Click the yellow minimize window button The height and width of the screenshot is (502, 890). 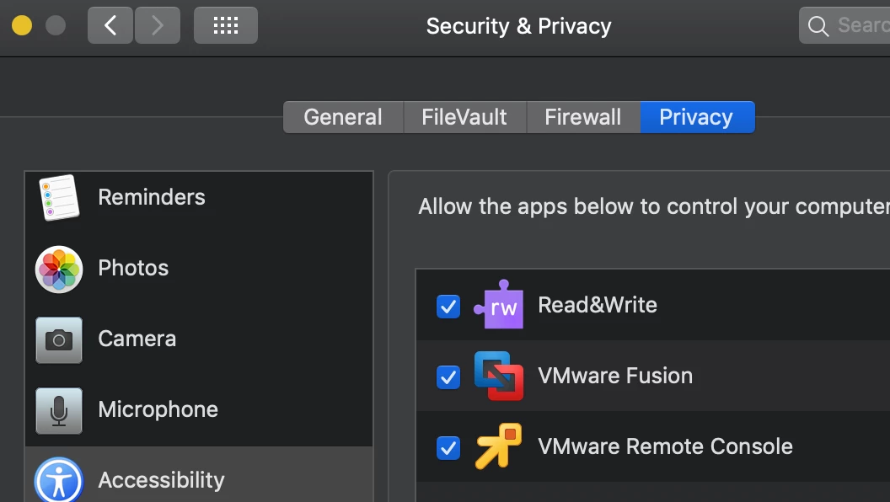tap(22, 25)
